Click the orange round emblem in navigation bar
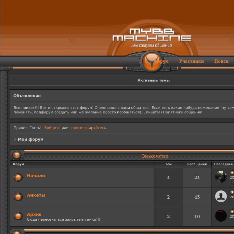The height and width of the screenshot is (234, 234). pyautogui.click(x=151, y=61)
